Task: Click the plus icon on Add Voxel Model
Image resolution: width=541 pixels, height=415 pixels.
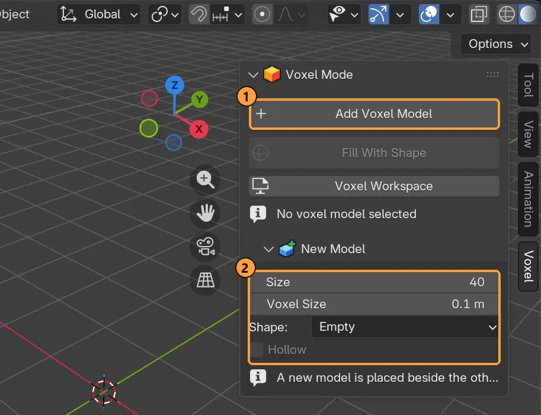Action: coord(261,114)
